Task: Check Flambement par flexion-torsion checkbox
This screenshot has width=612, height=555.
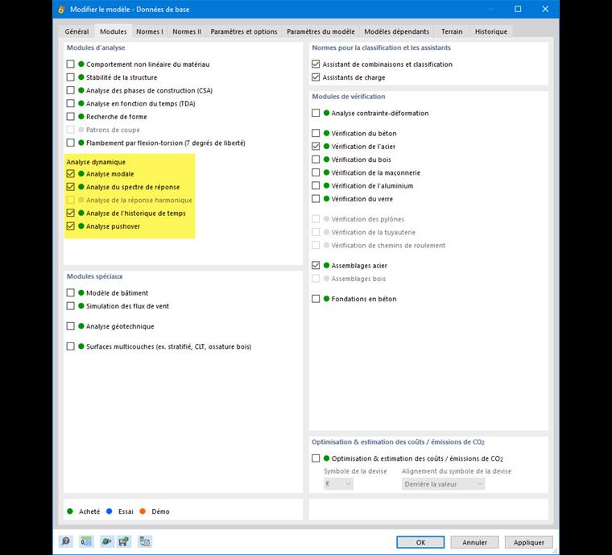Action: pyautogui.click(x=70, y=143)
